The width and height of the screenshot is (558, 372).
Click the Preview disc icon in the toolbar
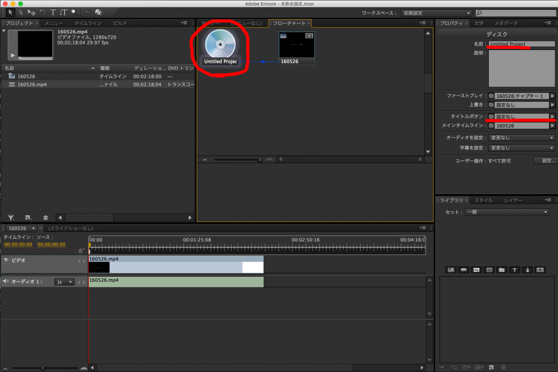click(x=98, y=12)
